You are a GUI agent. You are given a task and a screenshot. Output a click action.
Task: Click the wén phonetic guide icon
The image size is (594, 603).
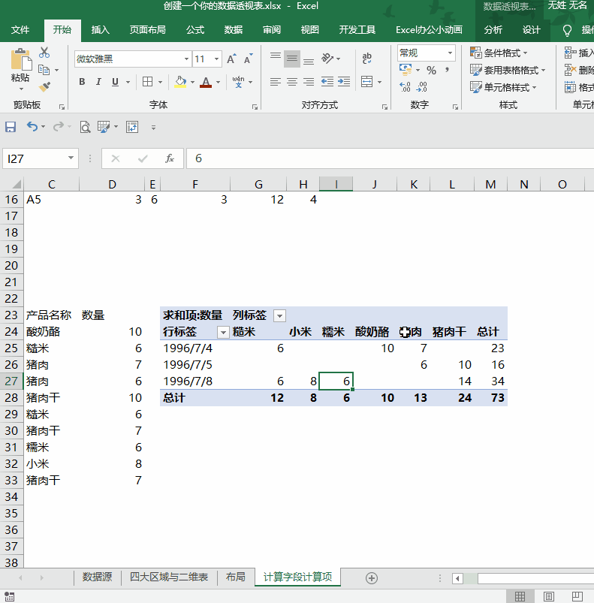point(238,82)
